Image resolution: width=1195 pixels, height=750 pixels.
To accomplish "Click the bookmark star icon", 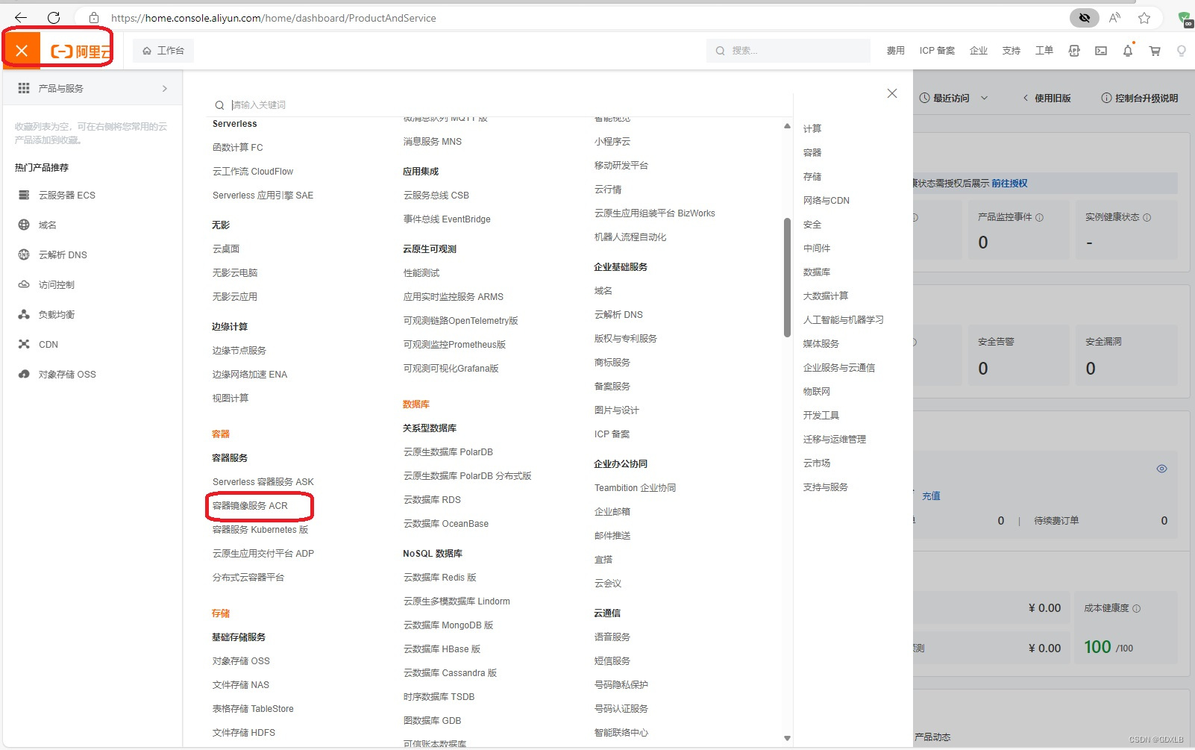I will 1144,18.
